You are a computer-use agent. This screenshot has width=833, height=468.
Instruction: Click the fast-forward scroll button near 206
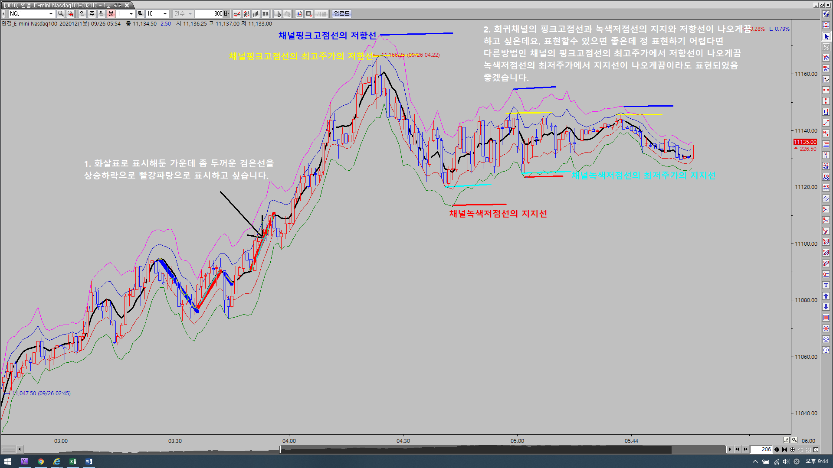[x=745, y=449]
